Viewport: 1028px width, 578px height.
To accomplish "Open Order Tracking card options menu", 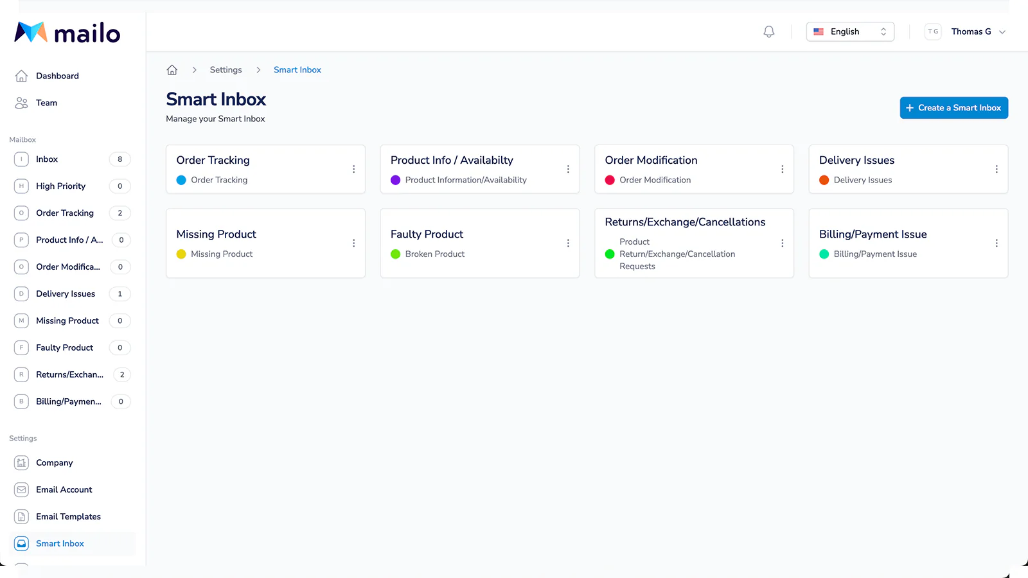I will point(353,169).
